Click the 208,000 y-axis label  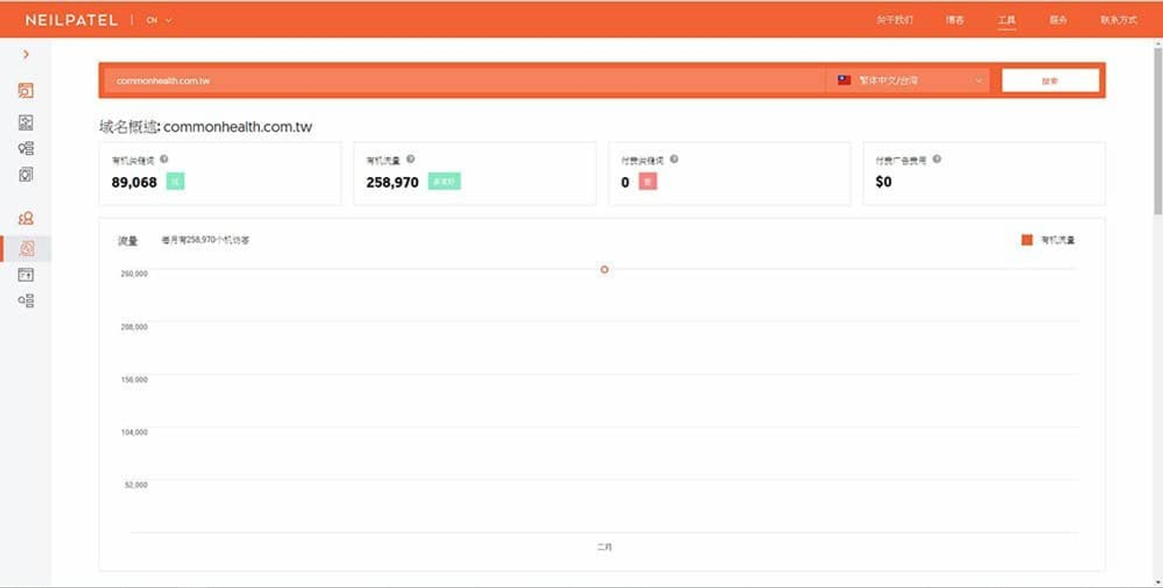click(135, 326)
